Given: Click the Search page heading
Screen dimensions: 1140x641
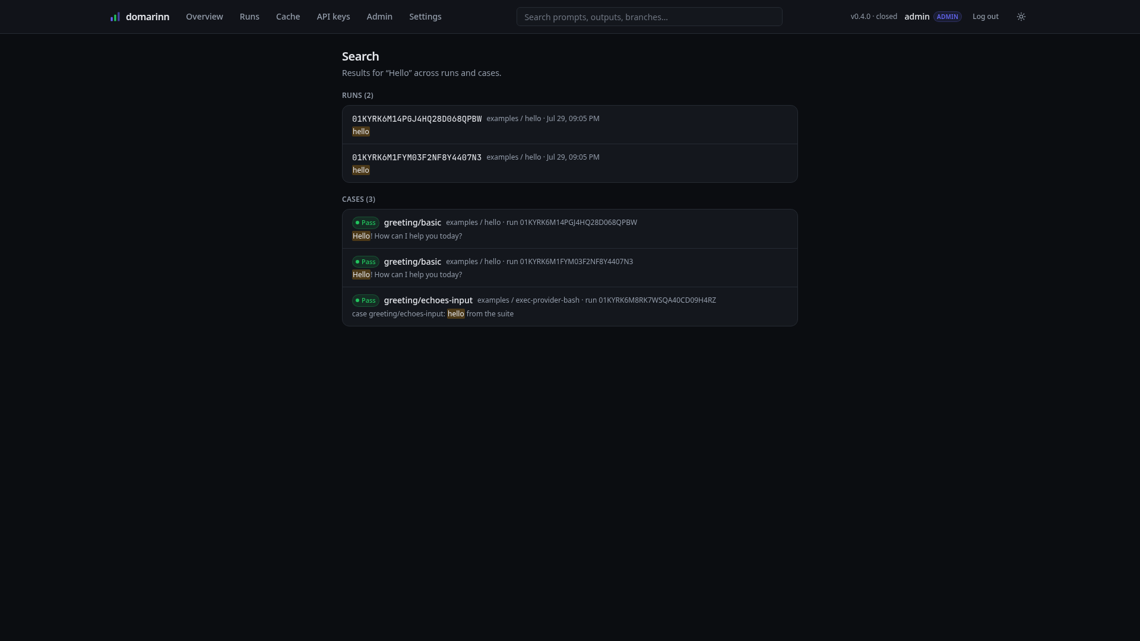Looking at the screenshot, I should click(x=360, y=56).
